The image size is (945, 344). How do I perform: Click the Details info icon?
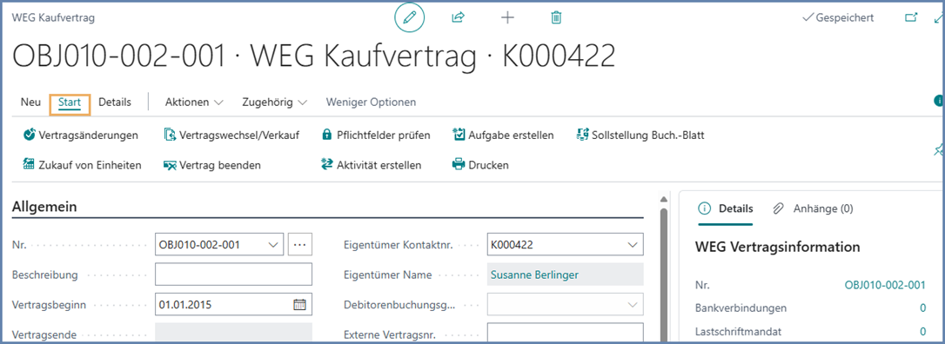tap(704, 208)
